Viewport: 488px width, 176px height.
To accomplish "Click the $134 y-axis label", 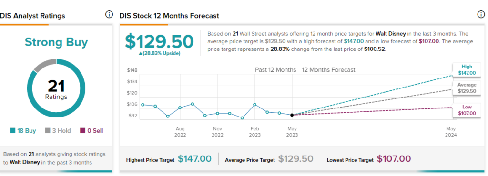I will (x=132, y=82).
